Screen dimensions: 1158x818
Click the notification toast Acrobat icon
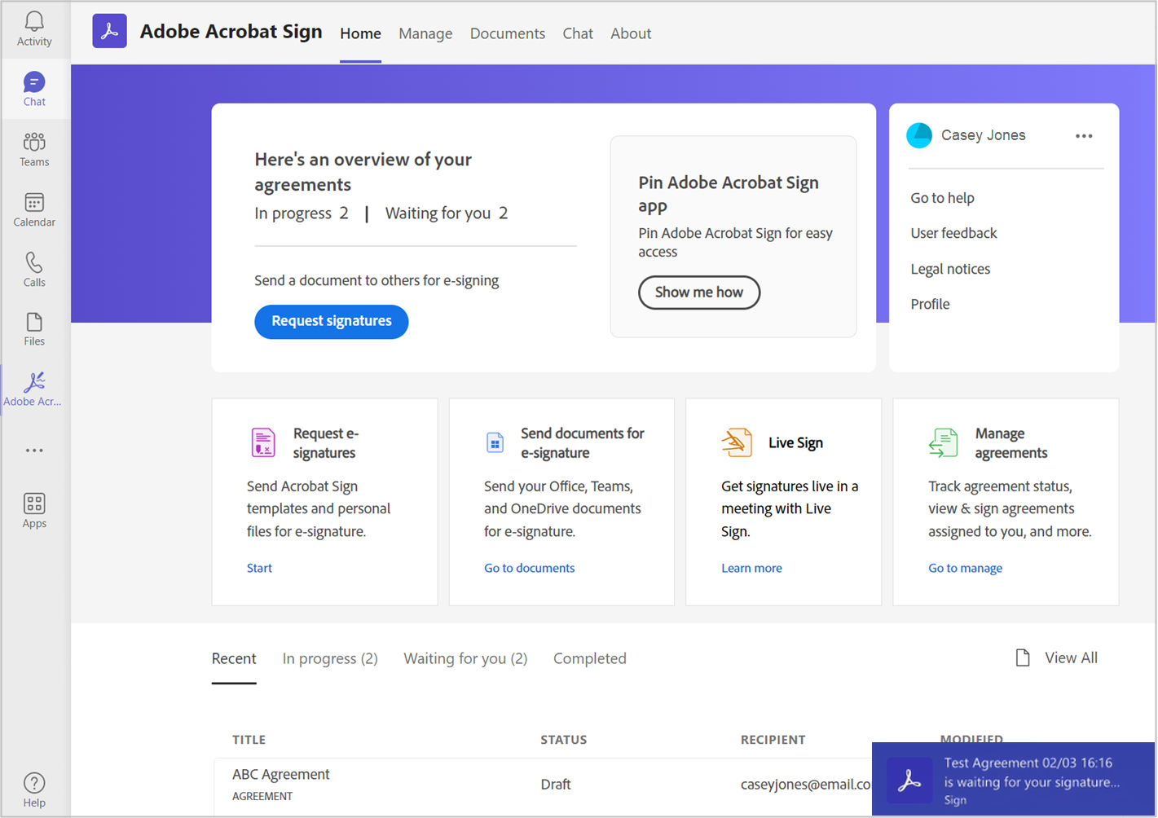(x=909, y=781)
